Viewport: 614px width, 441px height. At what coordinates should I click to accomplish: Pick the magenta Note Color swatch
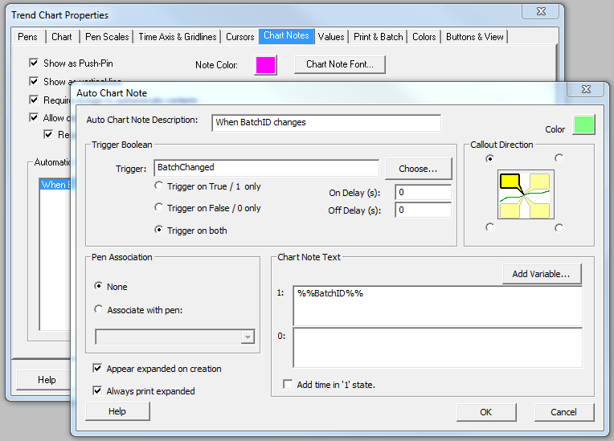pos(265,65)
